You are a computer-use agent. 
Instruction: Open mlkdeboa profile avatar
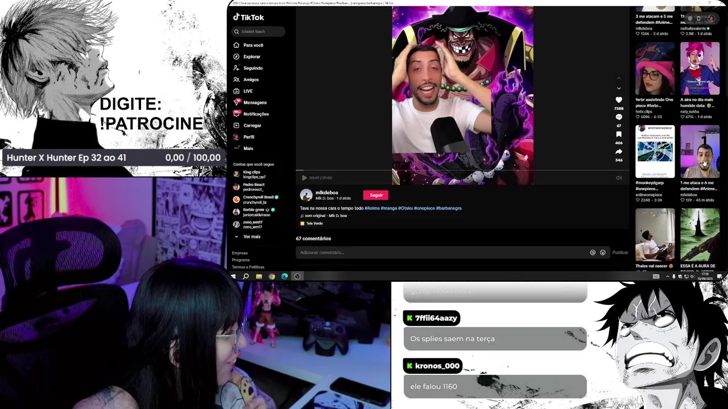point(306,195)
